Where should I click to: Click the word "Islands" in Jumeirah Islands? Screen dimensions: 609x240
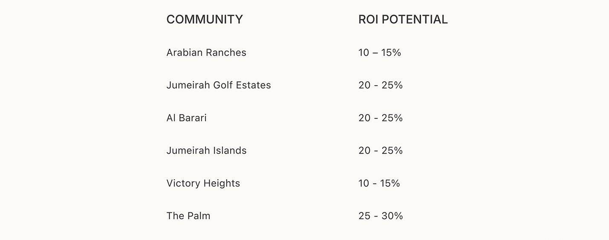tap(231, 151)
